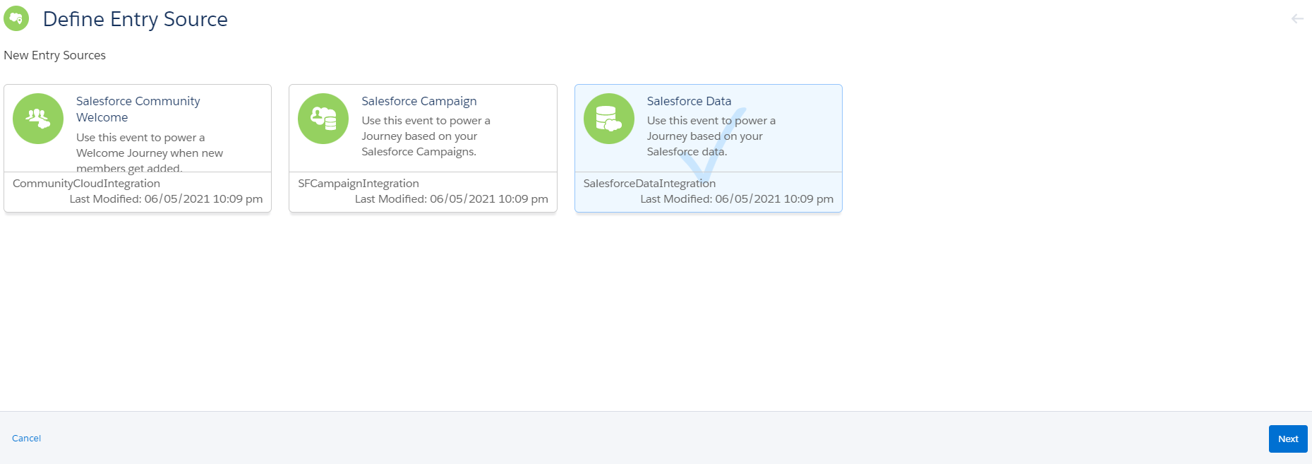This screenshot has width=1312, height=464.
Task: Click the Define Entry Source header icon
Action: click(x=16, y=18)
